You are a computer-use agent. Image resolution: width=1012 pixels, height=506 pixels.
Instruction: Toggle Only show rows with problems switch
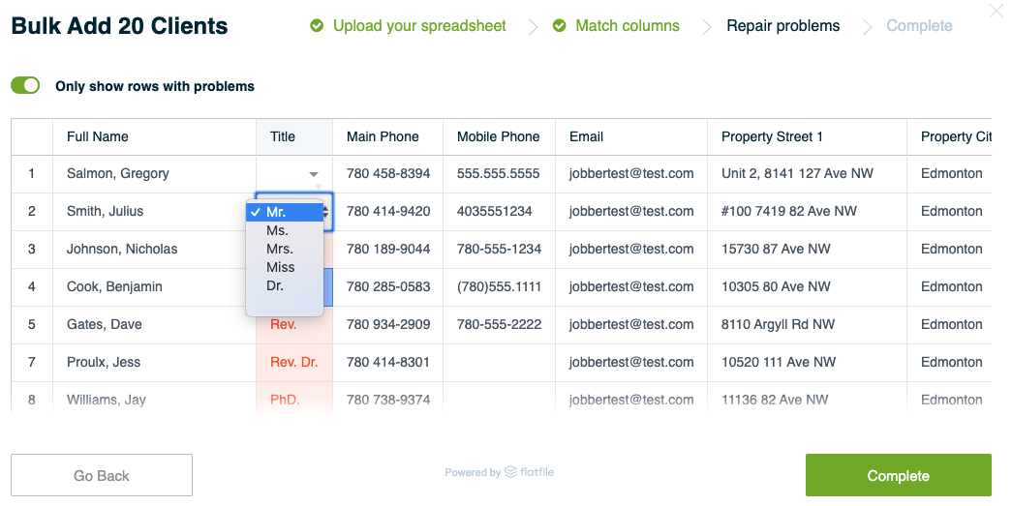25,86
